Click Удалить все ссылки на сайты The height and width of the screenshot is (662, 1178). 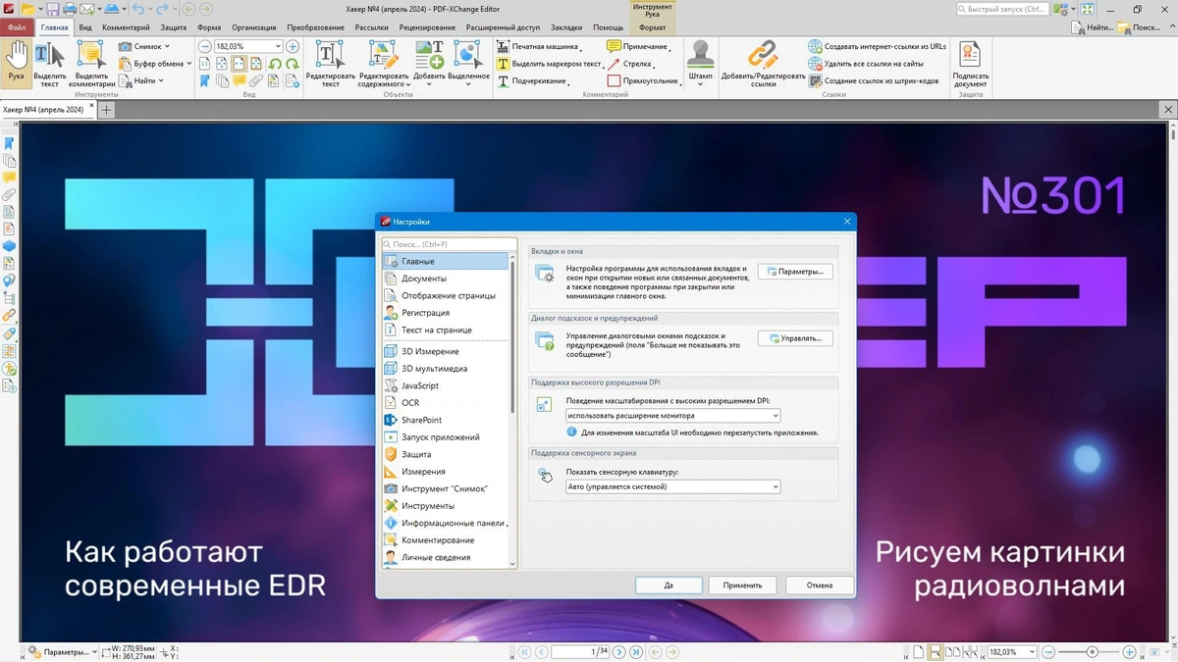tap(866, 64)
